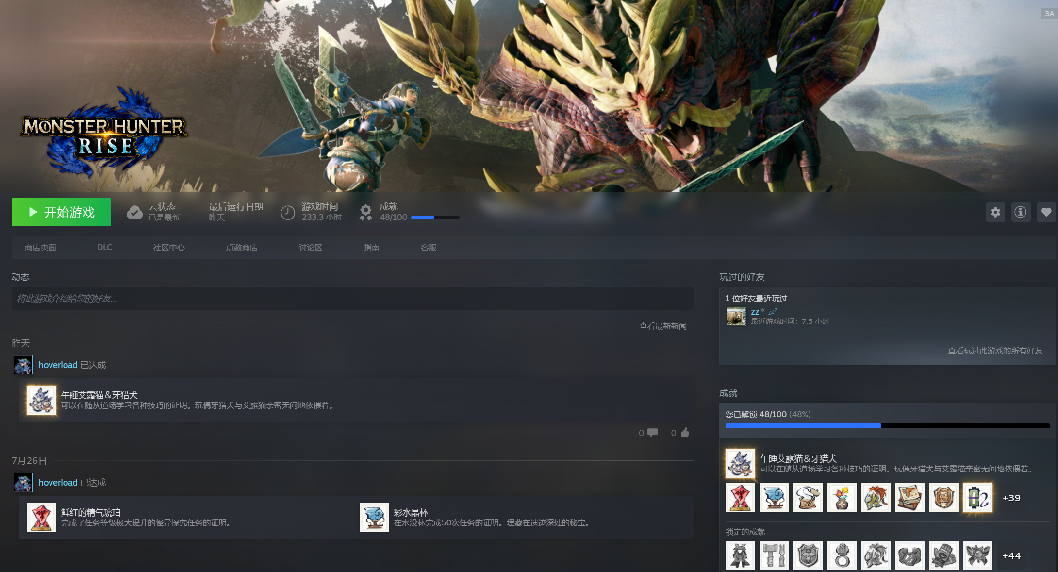Click +39 more unlocked achievements
Screen dimensions: 1058x572
1011,498
